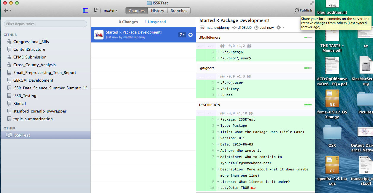
Task: Switch to the Branches tab
Action: [x=179, y=11]
